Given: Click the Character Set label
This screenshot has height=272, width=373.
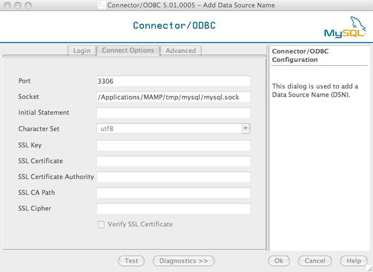Looking at the screenshot, I should (x=39, y=129).
